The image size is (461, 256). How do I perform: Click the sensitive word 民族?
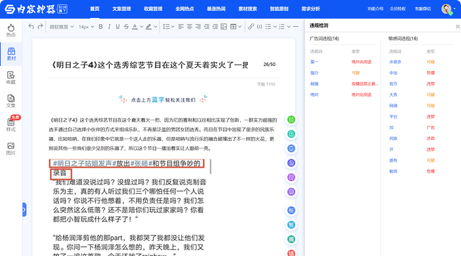tap(393, 138)
